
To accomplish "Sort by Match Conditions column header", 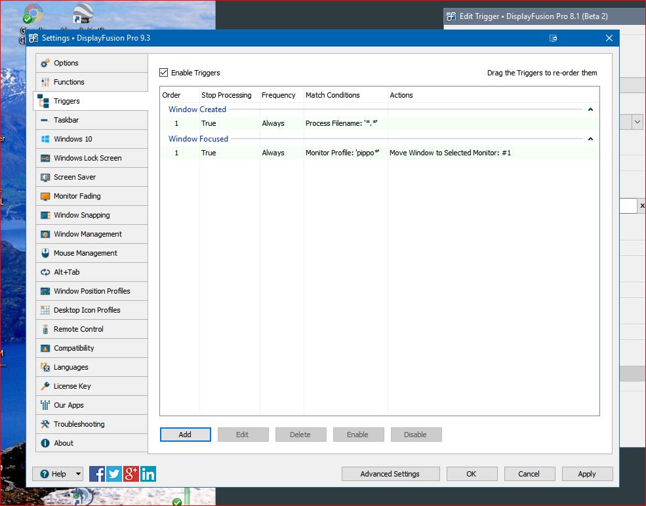I will coord(333,95).
